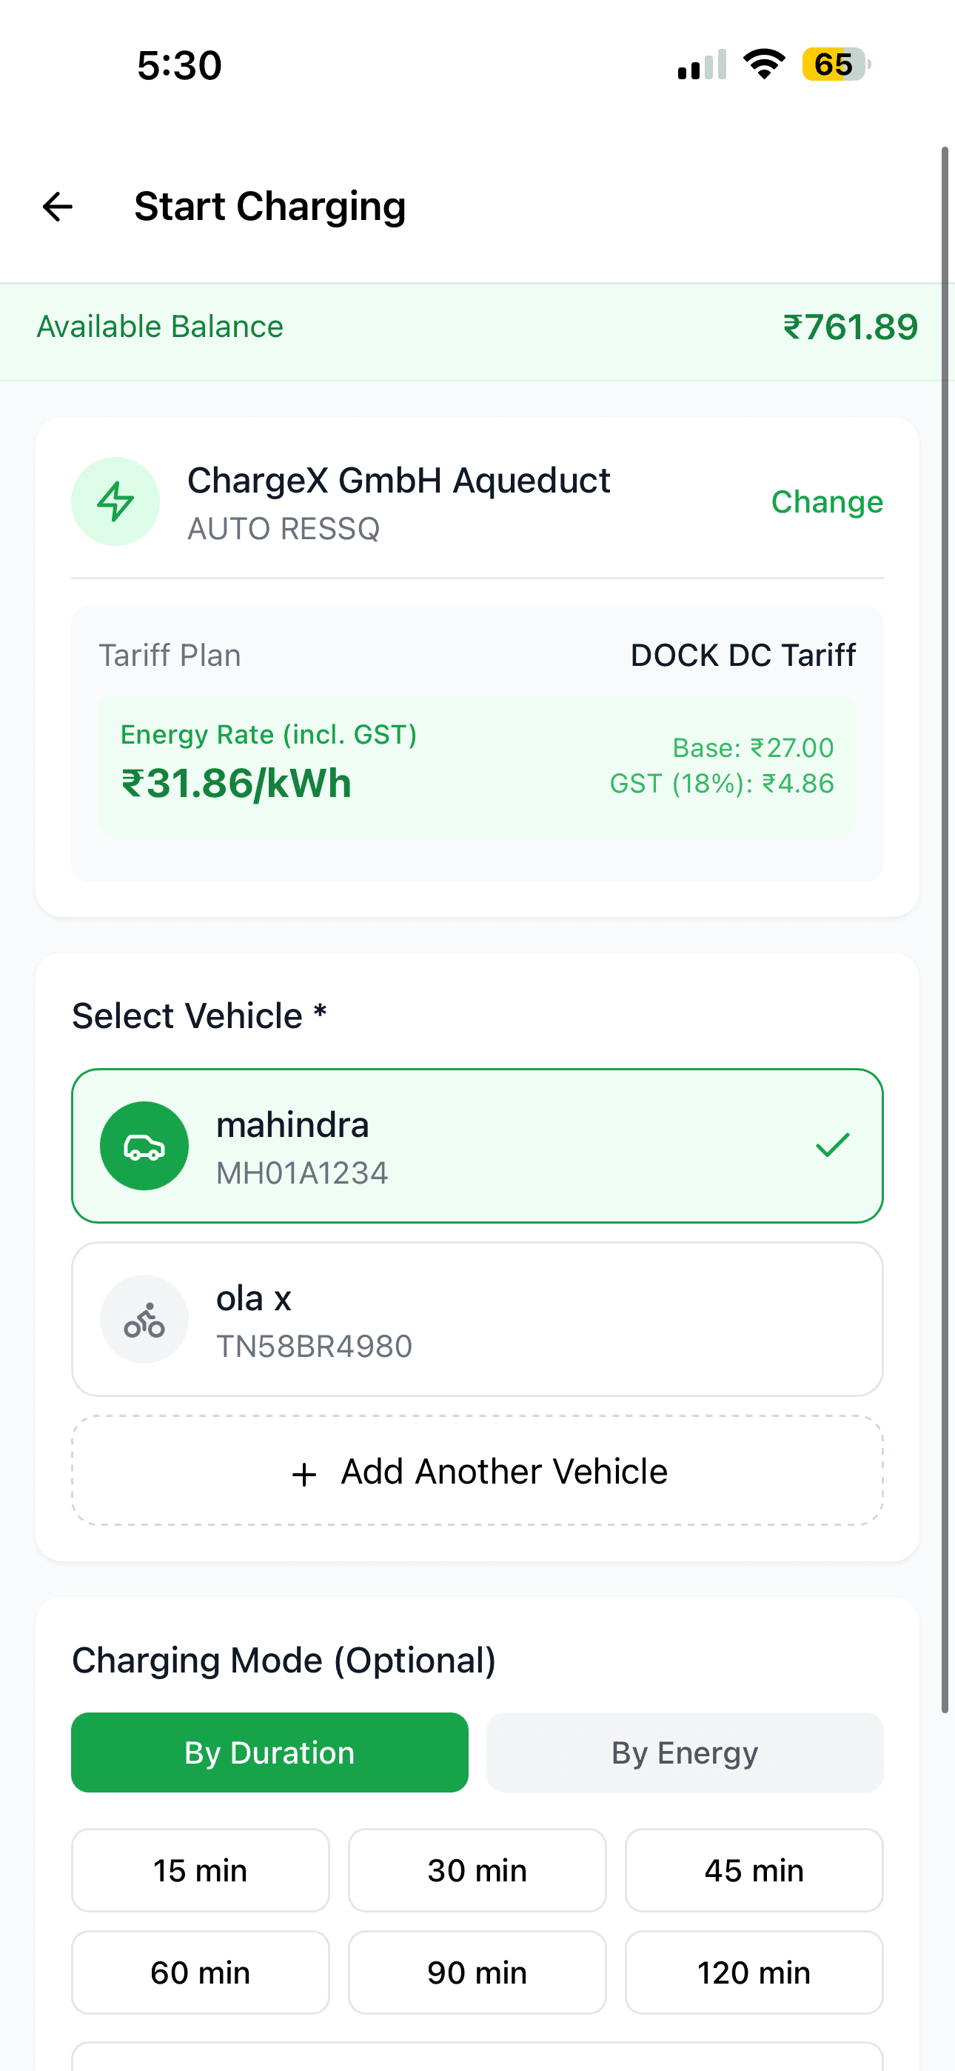
Task: Tap Add Another Vehicle button
Action: [477, 1471]
